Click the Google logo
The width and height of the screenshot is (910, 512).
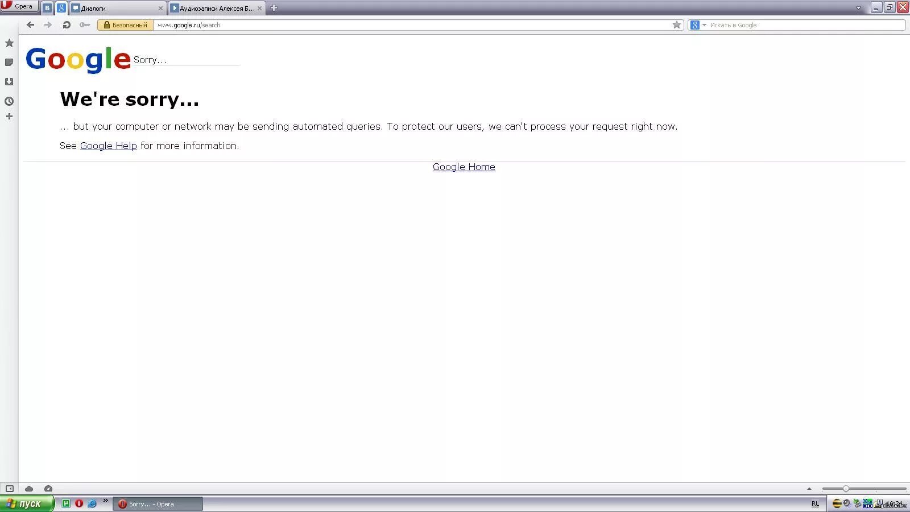click(78, 59)
